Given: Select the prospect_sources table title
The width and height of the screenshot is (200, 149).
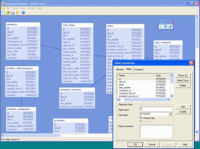Looking at the screenshot, I should (x=70, y=89).
